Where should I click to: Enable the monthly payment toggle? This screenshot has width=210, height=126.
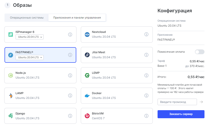click(199, 52)
